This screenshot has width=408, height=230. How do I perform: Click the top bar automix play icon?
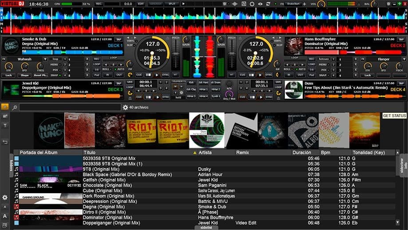[184, 4]
